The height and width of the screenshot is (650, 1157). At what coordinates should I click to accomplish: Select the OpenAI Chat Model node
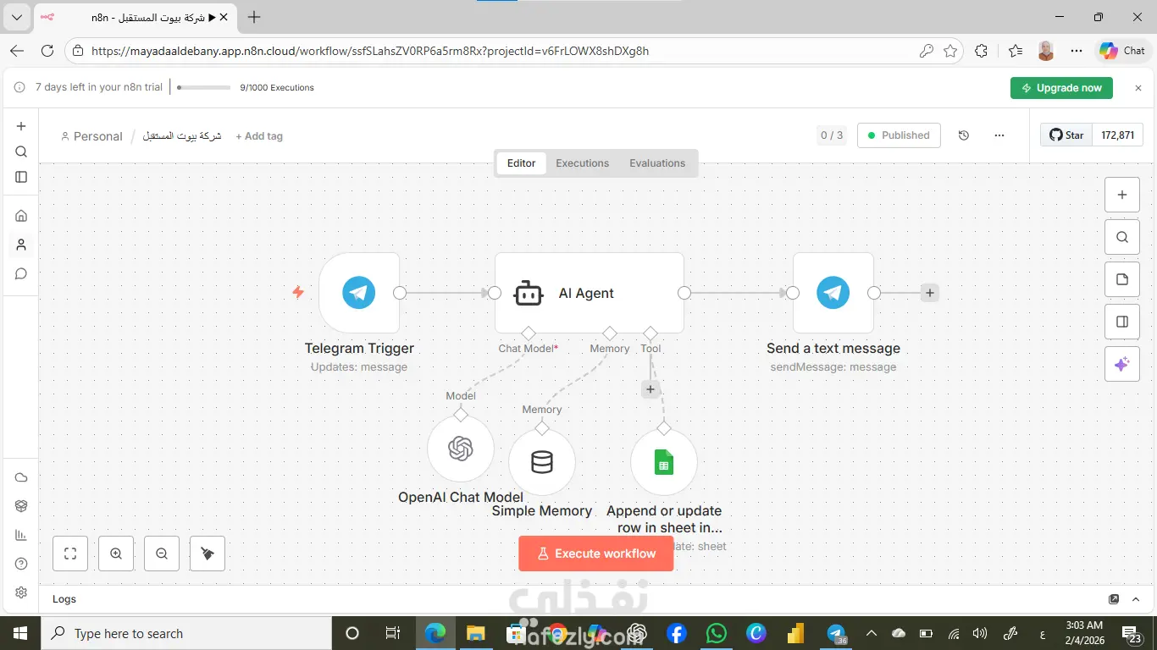pos(461,449)
